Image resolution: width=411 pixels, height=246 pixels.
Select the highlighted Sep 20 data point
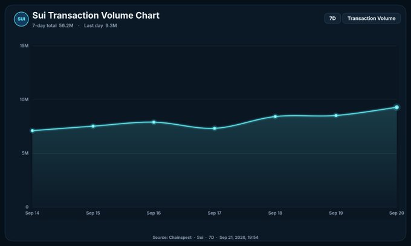pos(396,107)
